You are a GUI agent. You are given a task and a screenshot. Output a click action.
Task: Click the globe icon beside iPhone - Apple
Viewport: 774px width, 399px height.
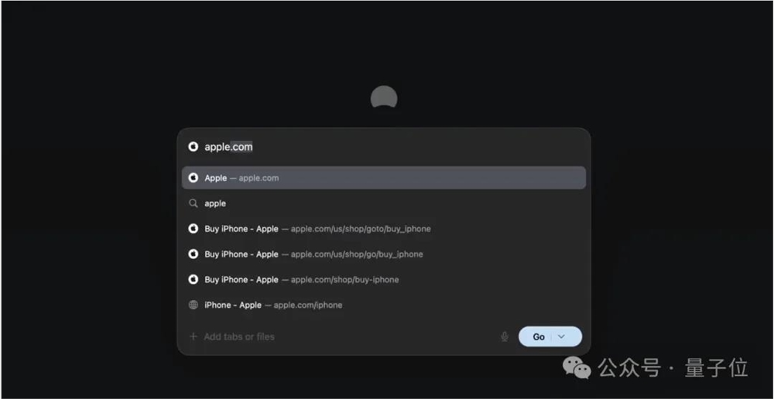pyautogui.click(x=193, y=305)
